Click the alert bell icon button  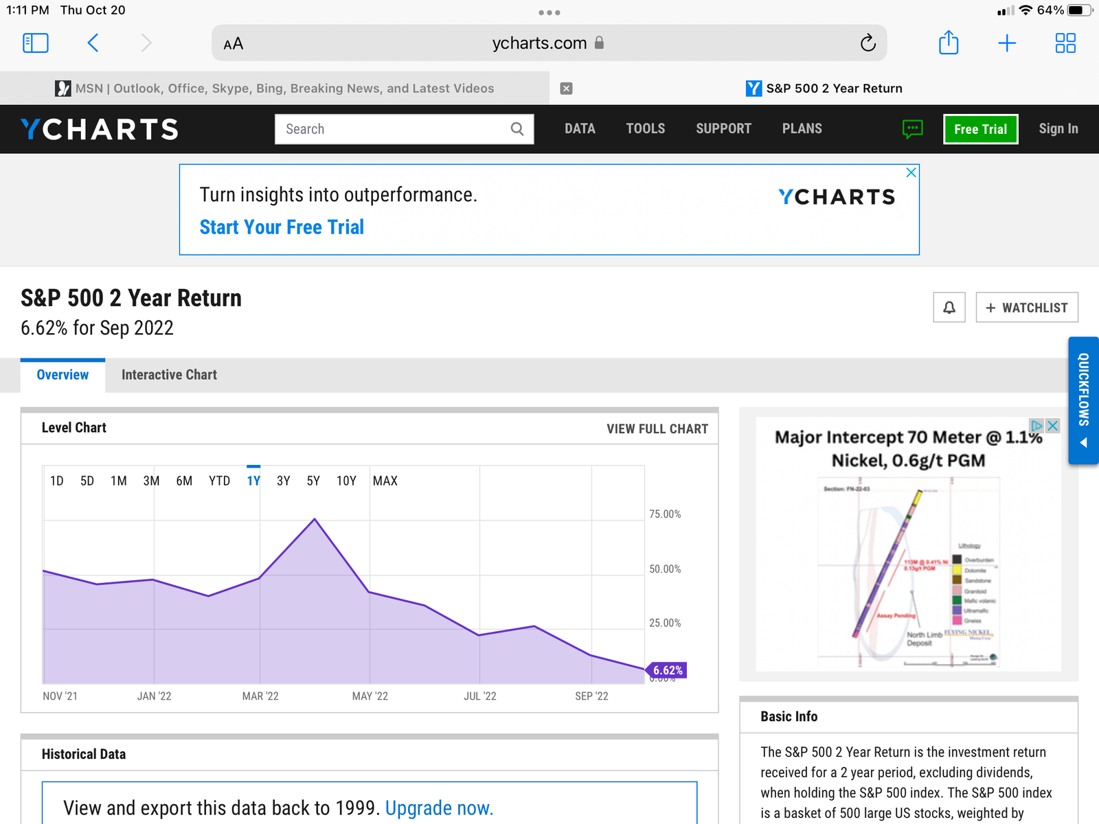pos(949,307)
